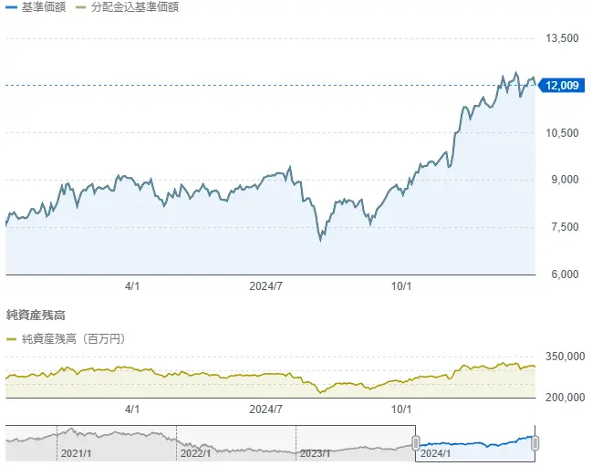Screen dimensions: 592x466
Task: Click the 2024/1 highlighted navigator range
Action: pos(475,443)
